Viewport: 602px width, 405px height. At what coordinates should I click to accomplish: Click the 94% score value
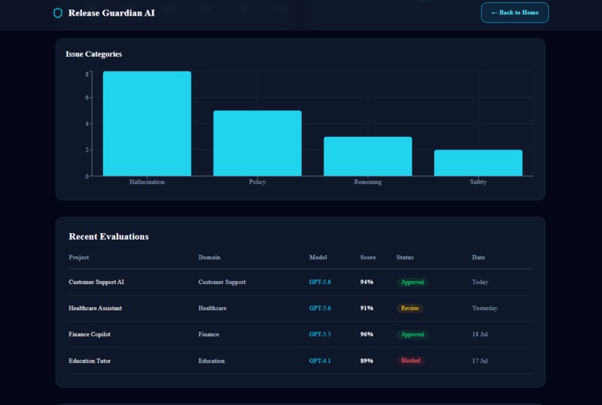point(367,282)
